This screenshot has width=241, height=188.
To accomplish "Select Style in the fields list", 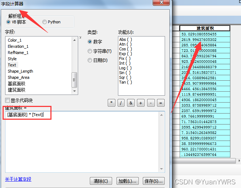I will (12, 59).
